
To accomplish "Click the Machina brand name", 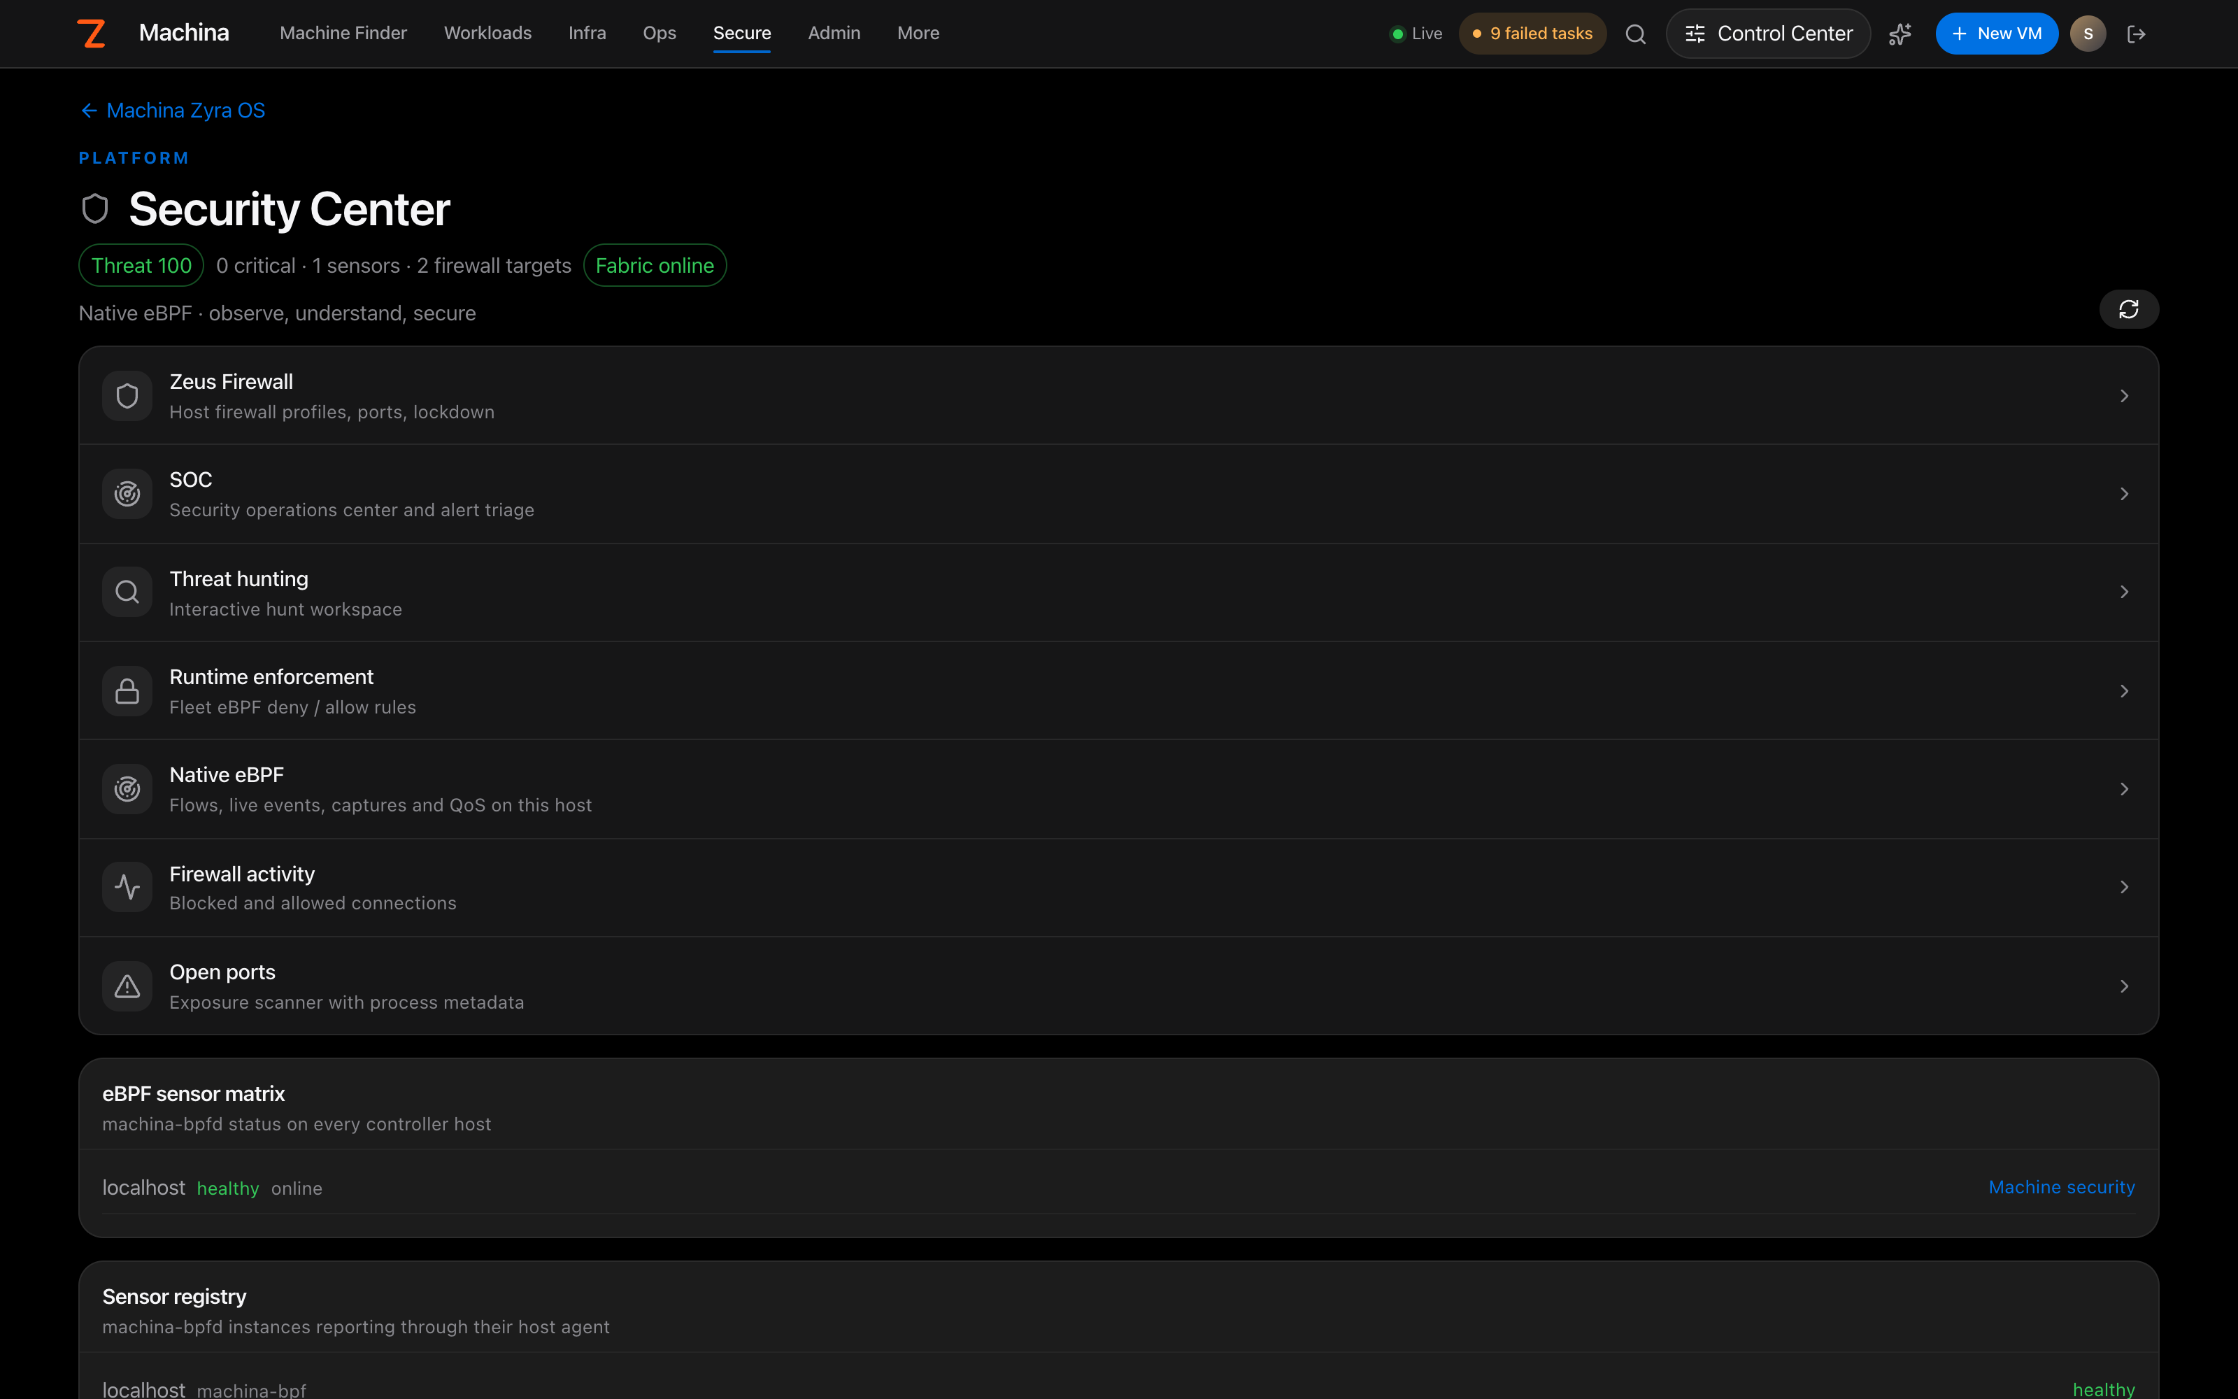I will [x=184, y=34].
